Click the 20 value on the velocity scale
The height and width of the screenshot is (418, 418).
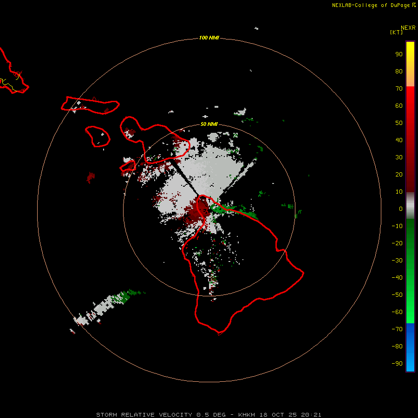pyautogui.click(x=399, y=175)
